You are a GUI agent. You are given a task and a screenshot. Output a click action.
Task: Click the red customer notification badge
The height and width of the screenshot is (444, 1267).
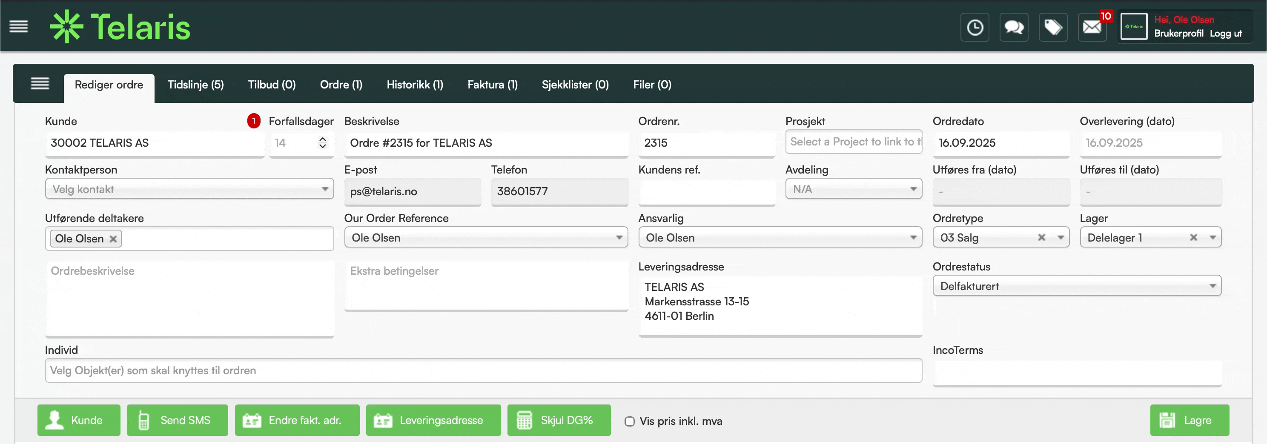pos(254,121)
